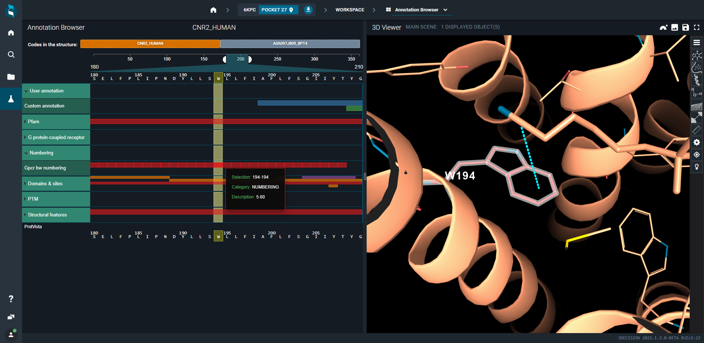Image resolution: width=704 pixels, height=343 pixels.
Task: Toggle the lightbulb hint tool
Action: click(x=697, y=167)
